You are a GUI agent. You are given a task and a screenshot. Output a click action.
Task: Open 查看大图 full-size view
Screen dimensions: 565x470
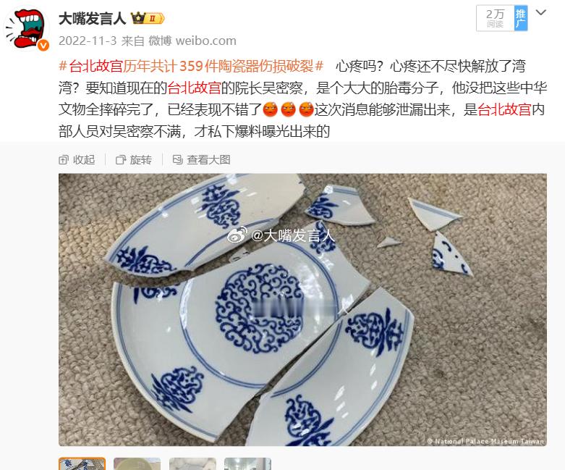tap(201, 159)
